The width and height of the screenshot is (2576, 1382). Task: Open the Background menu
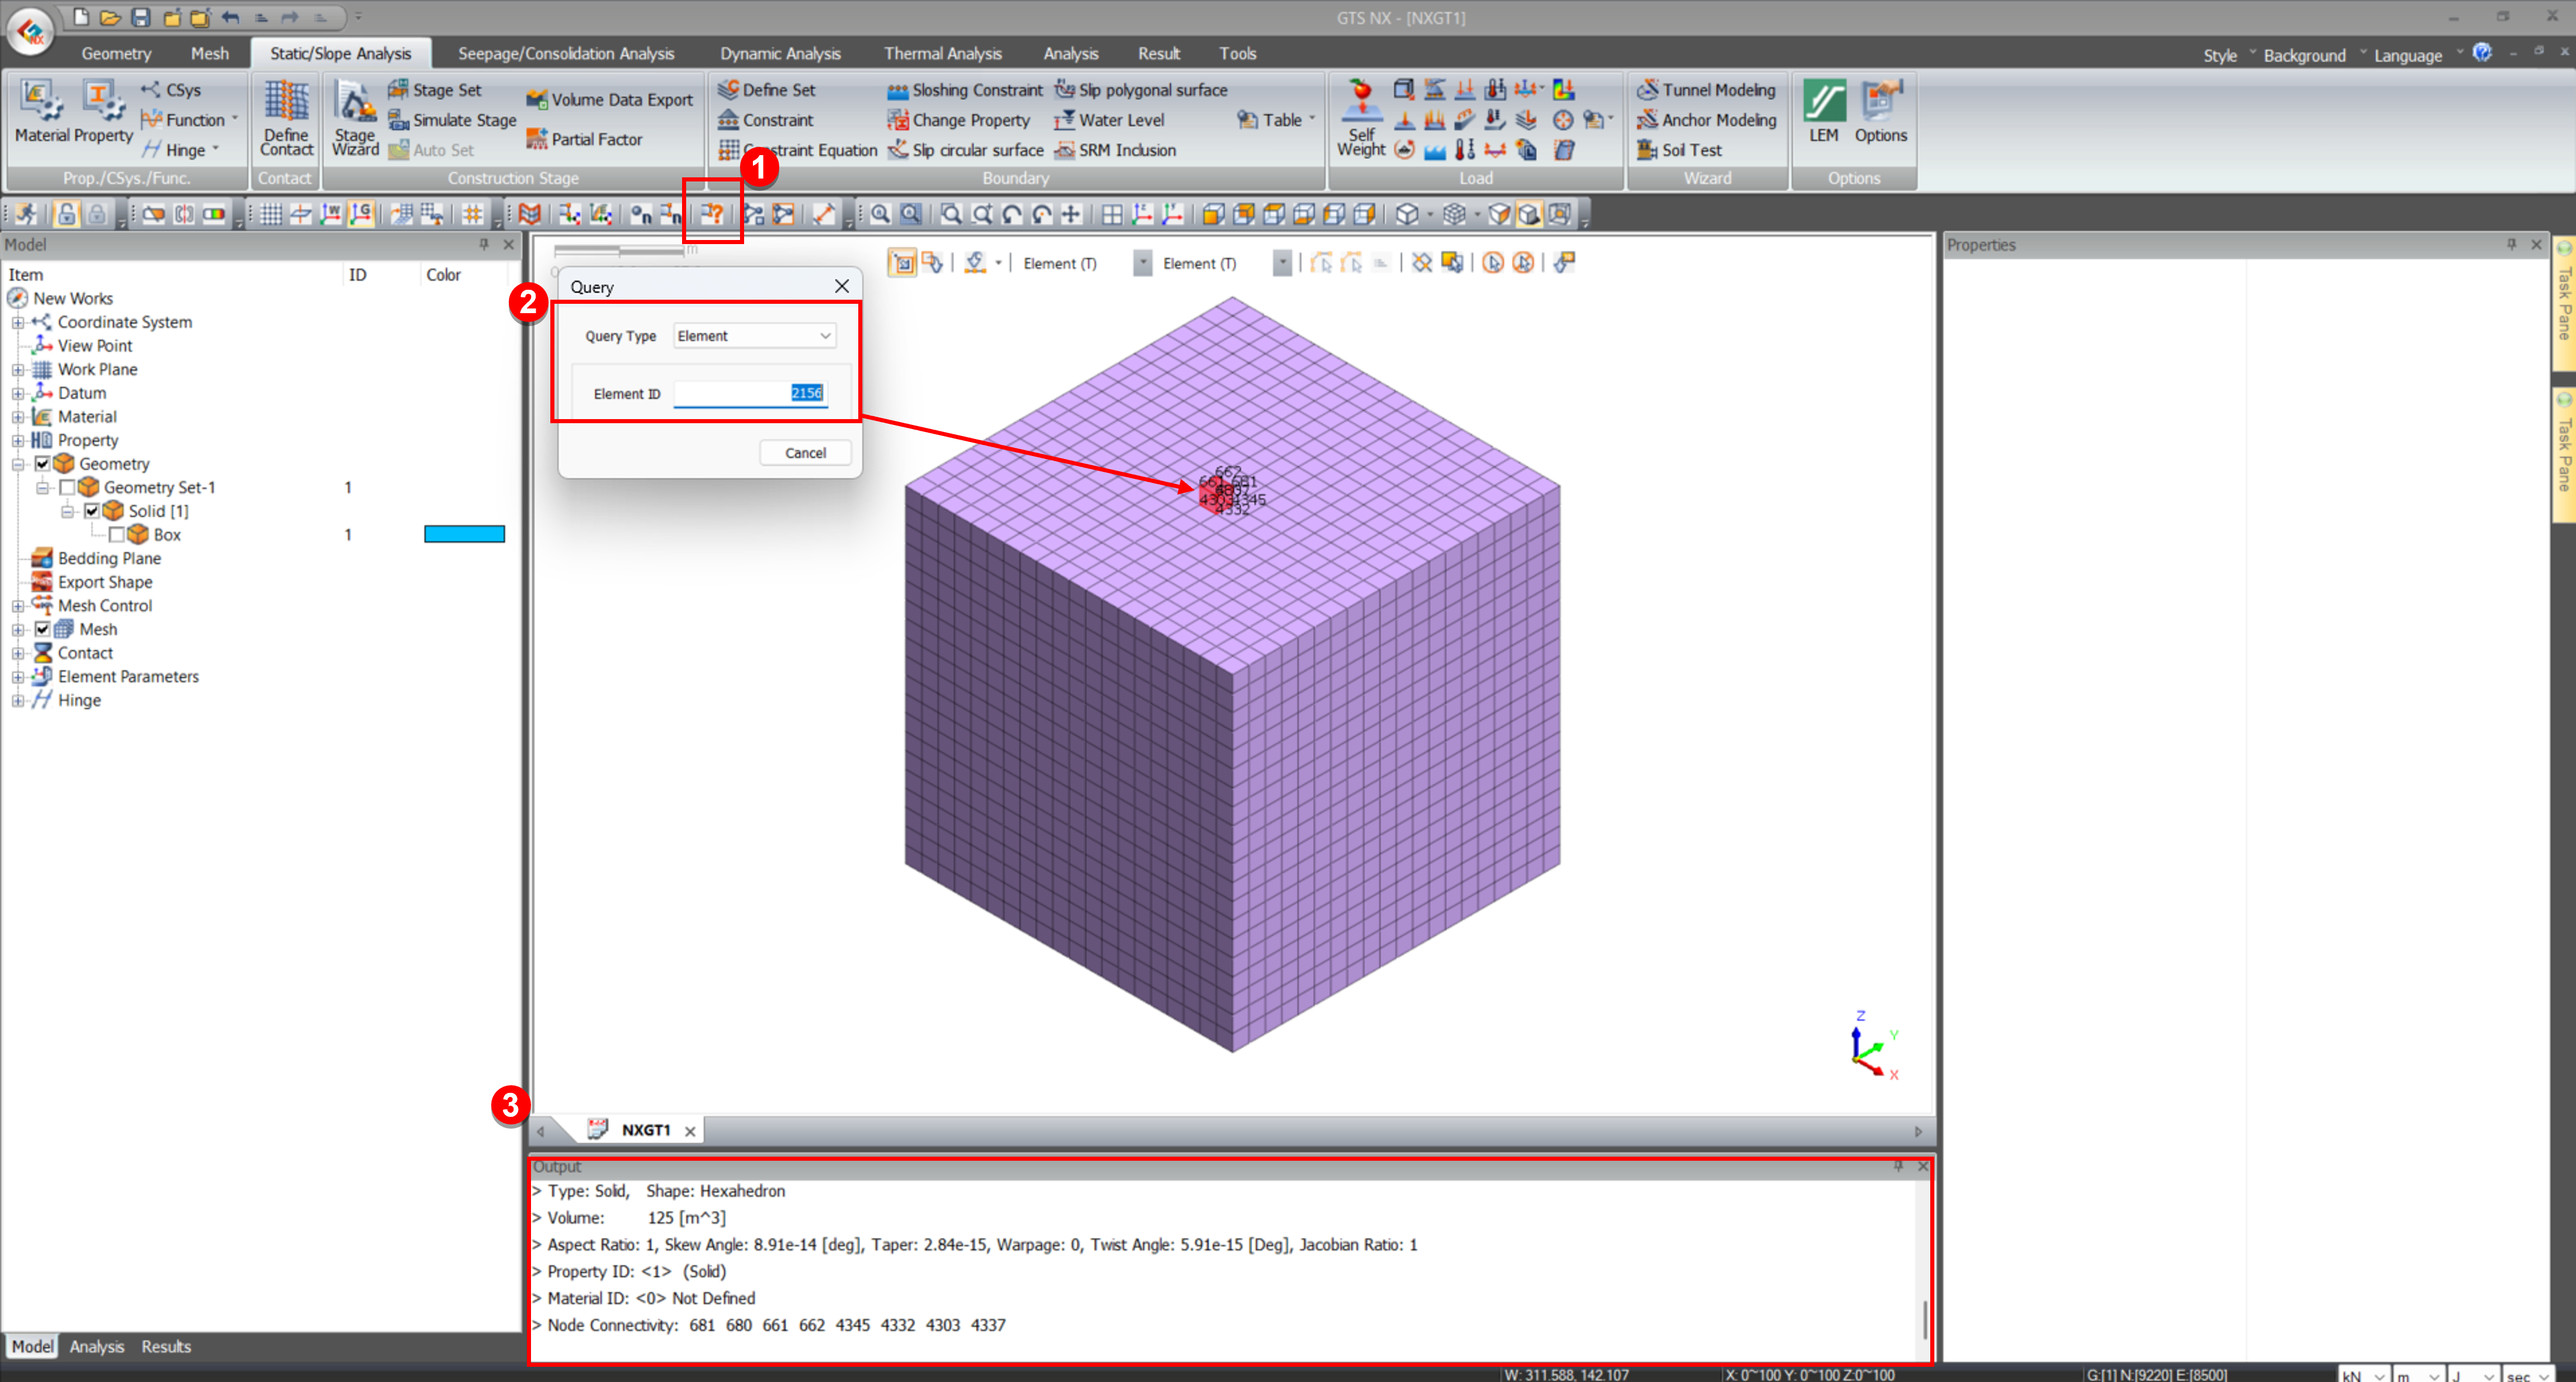pyautogui.click(x=2304, y=56)
